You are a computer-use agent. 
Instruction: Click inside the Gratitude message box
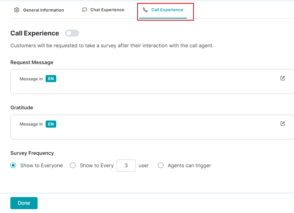tap(152, 127)
